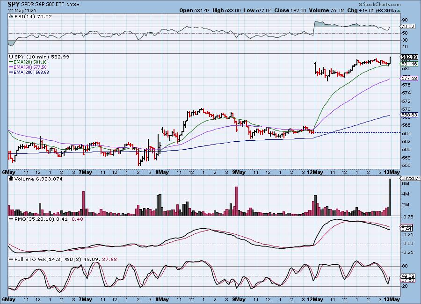Click the blue dashed 564 previous-close line
Screen dimensions: 421x304
coord(357,133)
